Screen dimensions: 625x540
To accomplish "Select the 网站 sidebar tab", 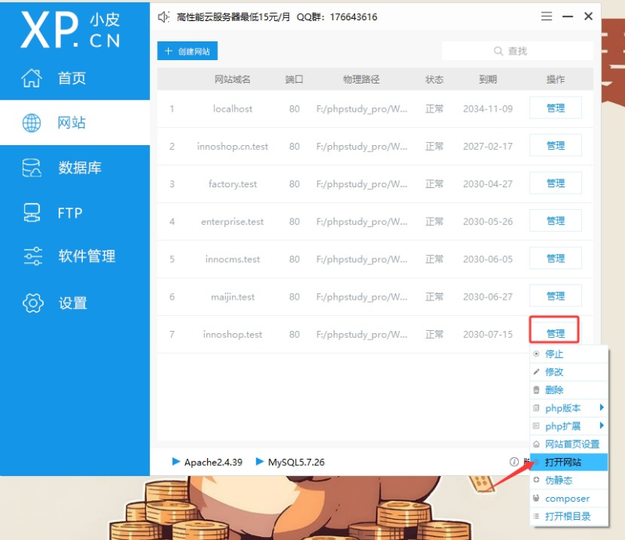I will pyautogui.click(x=75, y=123).
